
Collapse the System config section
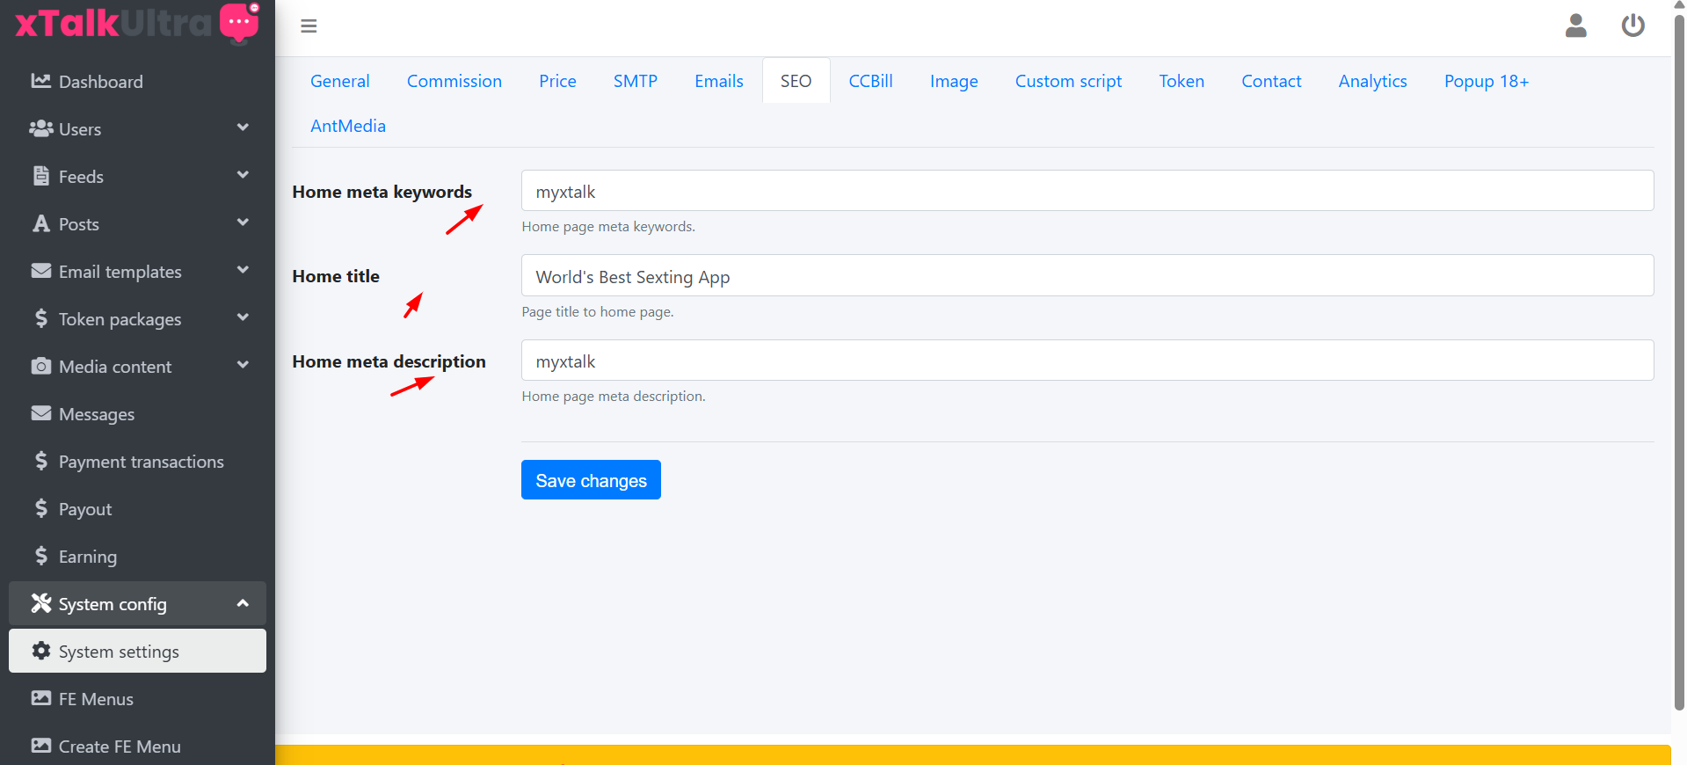coord(243,603)
